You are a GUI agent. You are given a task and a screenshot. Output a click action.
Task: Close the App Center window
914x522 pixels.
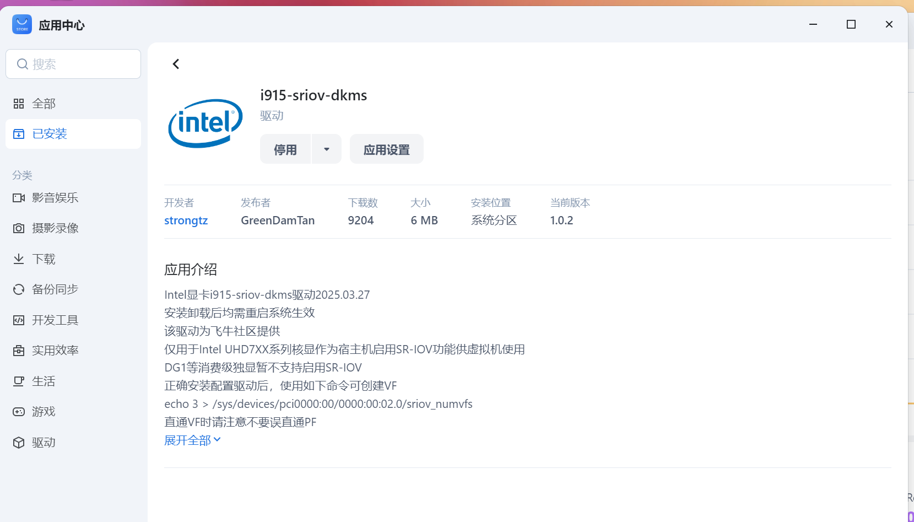[889, 24]
